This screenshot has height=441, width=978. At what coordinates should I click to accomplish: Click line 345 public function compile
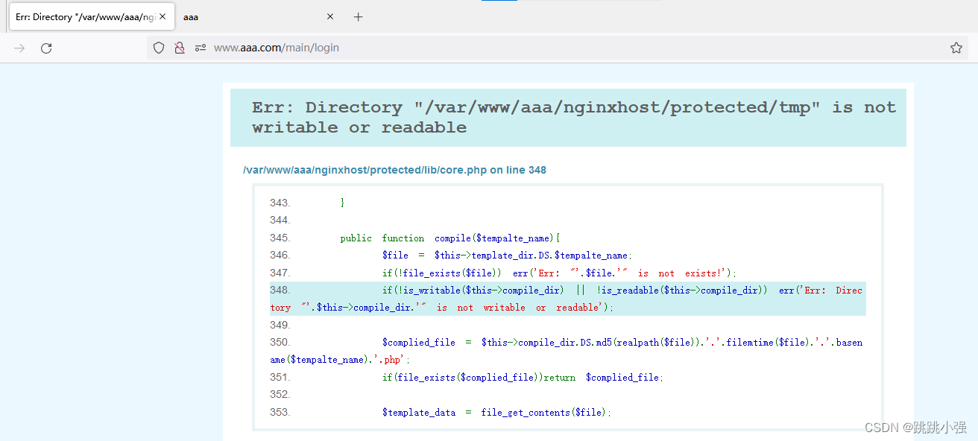[x=450, y=238]
